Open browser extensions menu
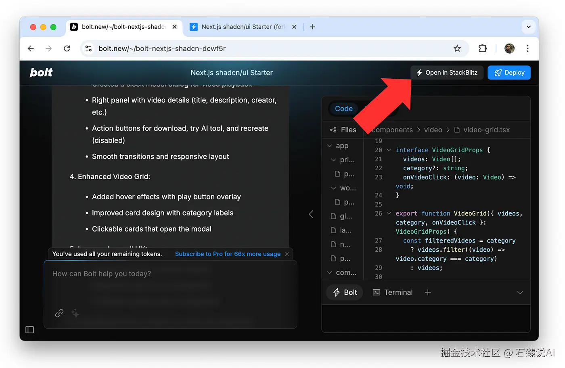 pos(483,48)
